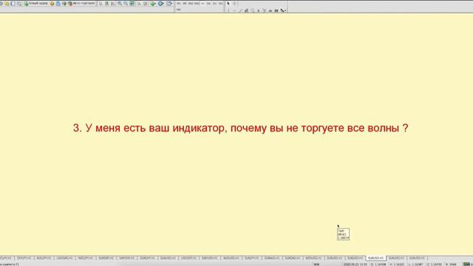Image resolution: width=473 pixels, height=266 pixels.
Task: Select the Trendline drawing tool
Action: click(x=240, y=10)
